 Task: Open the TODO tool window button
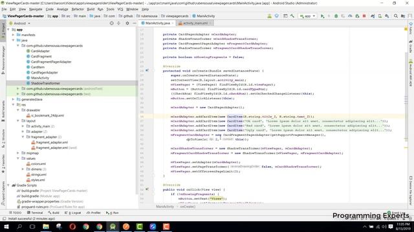click(16, 213)
